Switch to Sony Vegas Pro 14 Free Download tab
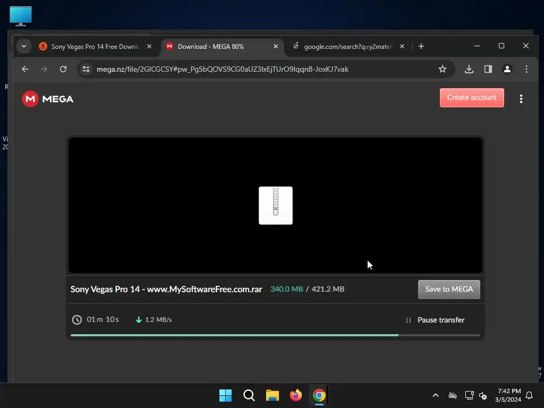 [96, 47]
